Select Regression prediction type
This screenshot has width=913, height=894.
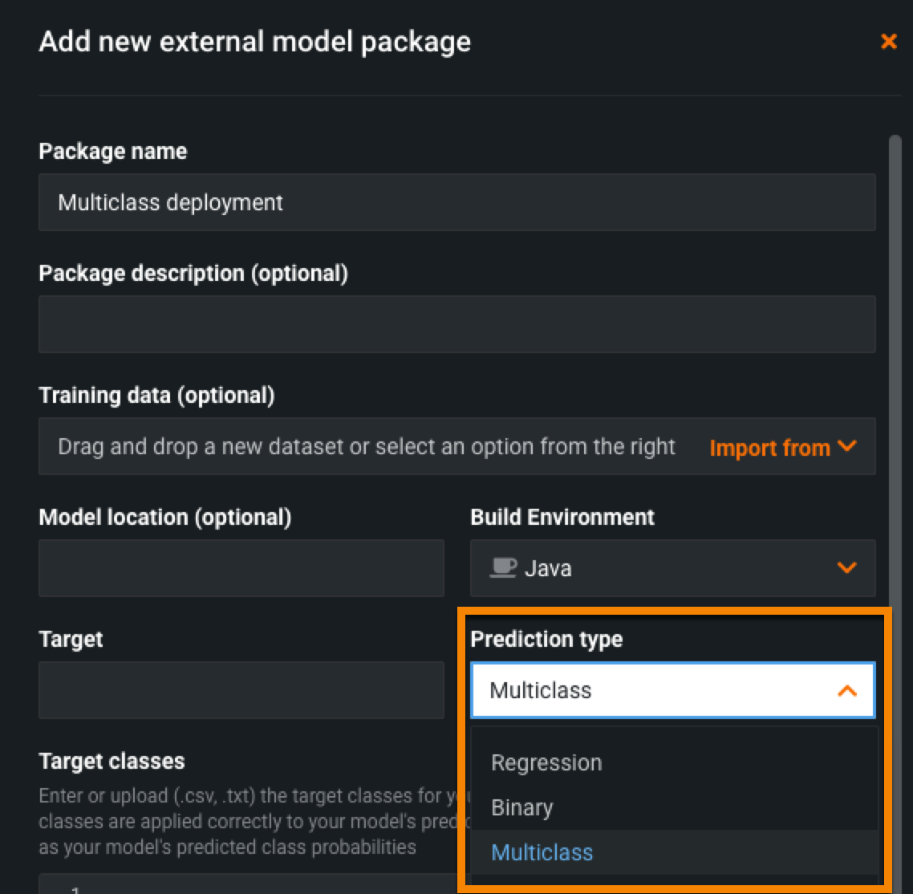(546, 762)
